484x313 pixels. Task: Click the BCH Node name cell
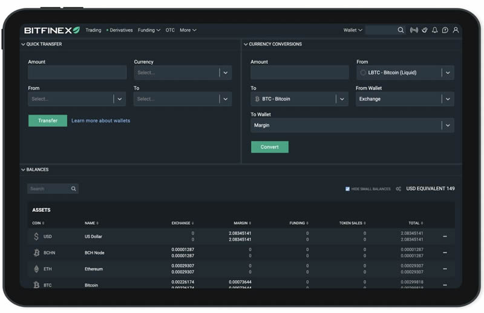click(94, 252)
